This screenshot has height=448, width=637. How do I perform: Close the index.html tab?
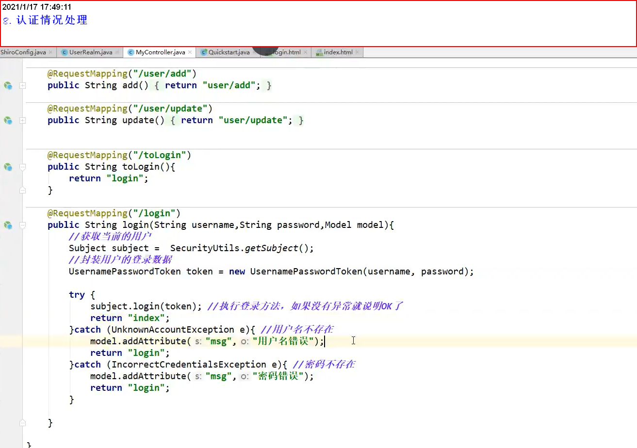357,52
